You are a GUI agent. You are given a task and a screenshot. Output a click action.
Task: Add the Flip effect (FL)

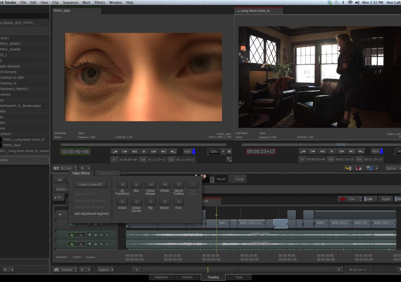tap(150, 202)
